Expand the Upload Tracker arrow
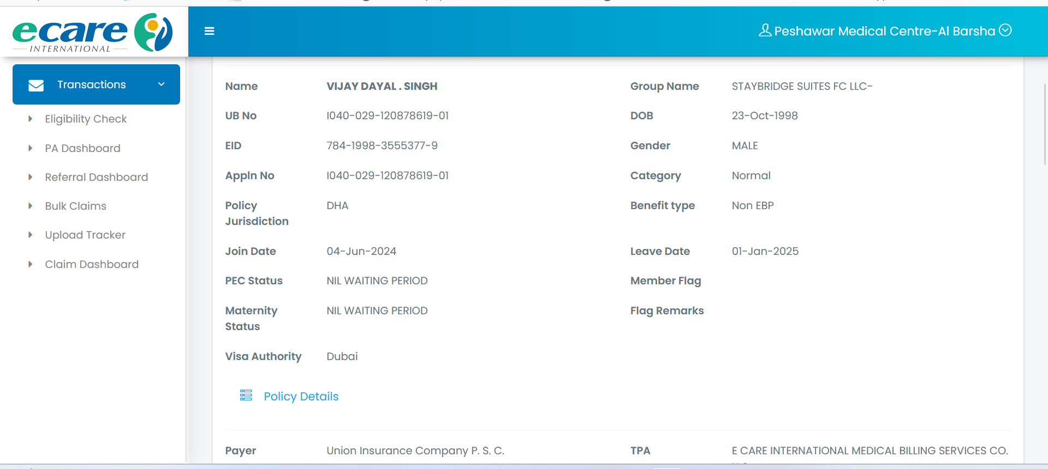The height and width of the screenshot is (469, 1048). click(31, 235)
